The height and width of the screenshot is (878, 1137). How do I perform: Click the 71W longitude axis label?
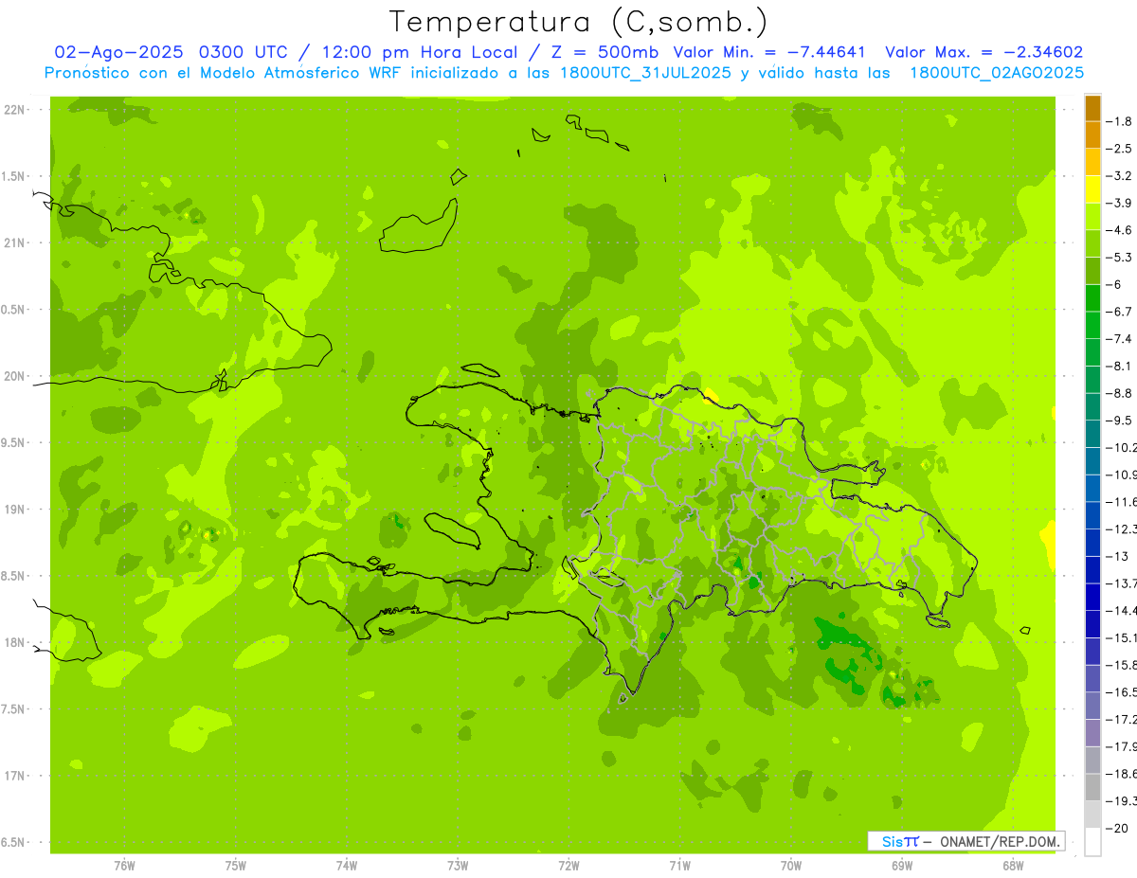679,866
